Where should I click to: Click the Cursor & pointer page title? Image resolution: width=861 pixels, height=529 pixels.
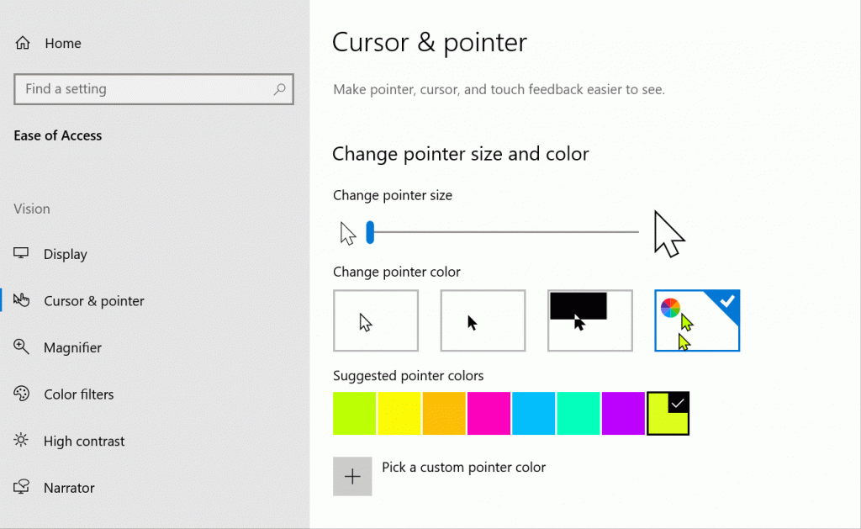(430, 42)
